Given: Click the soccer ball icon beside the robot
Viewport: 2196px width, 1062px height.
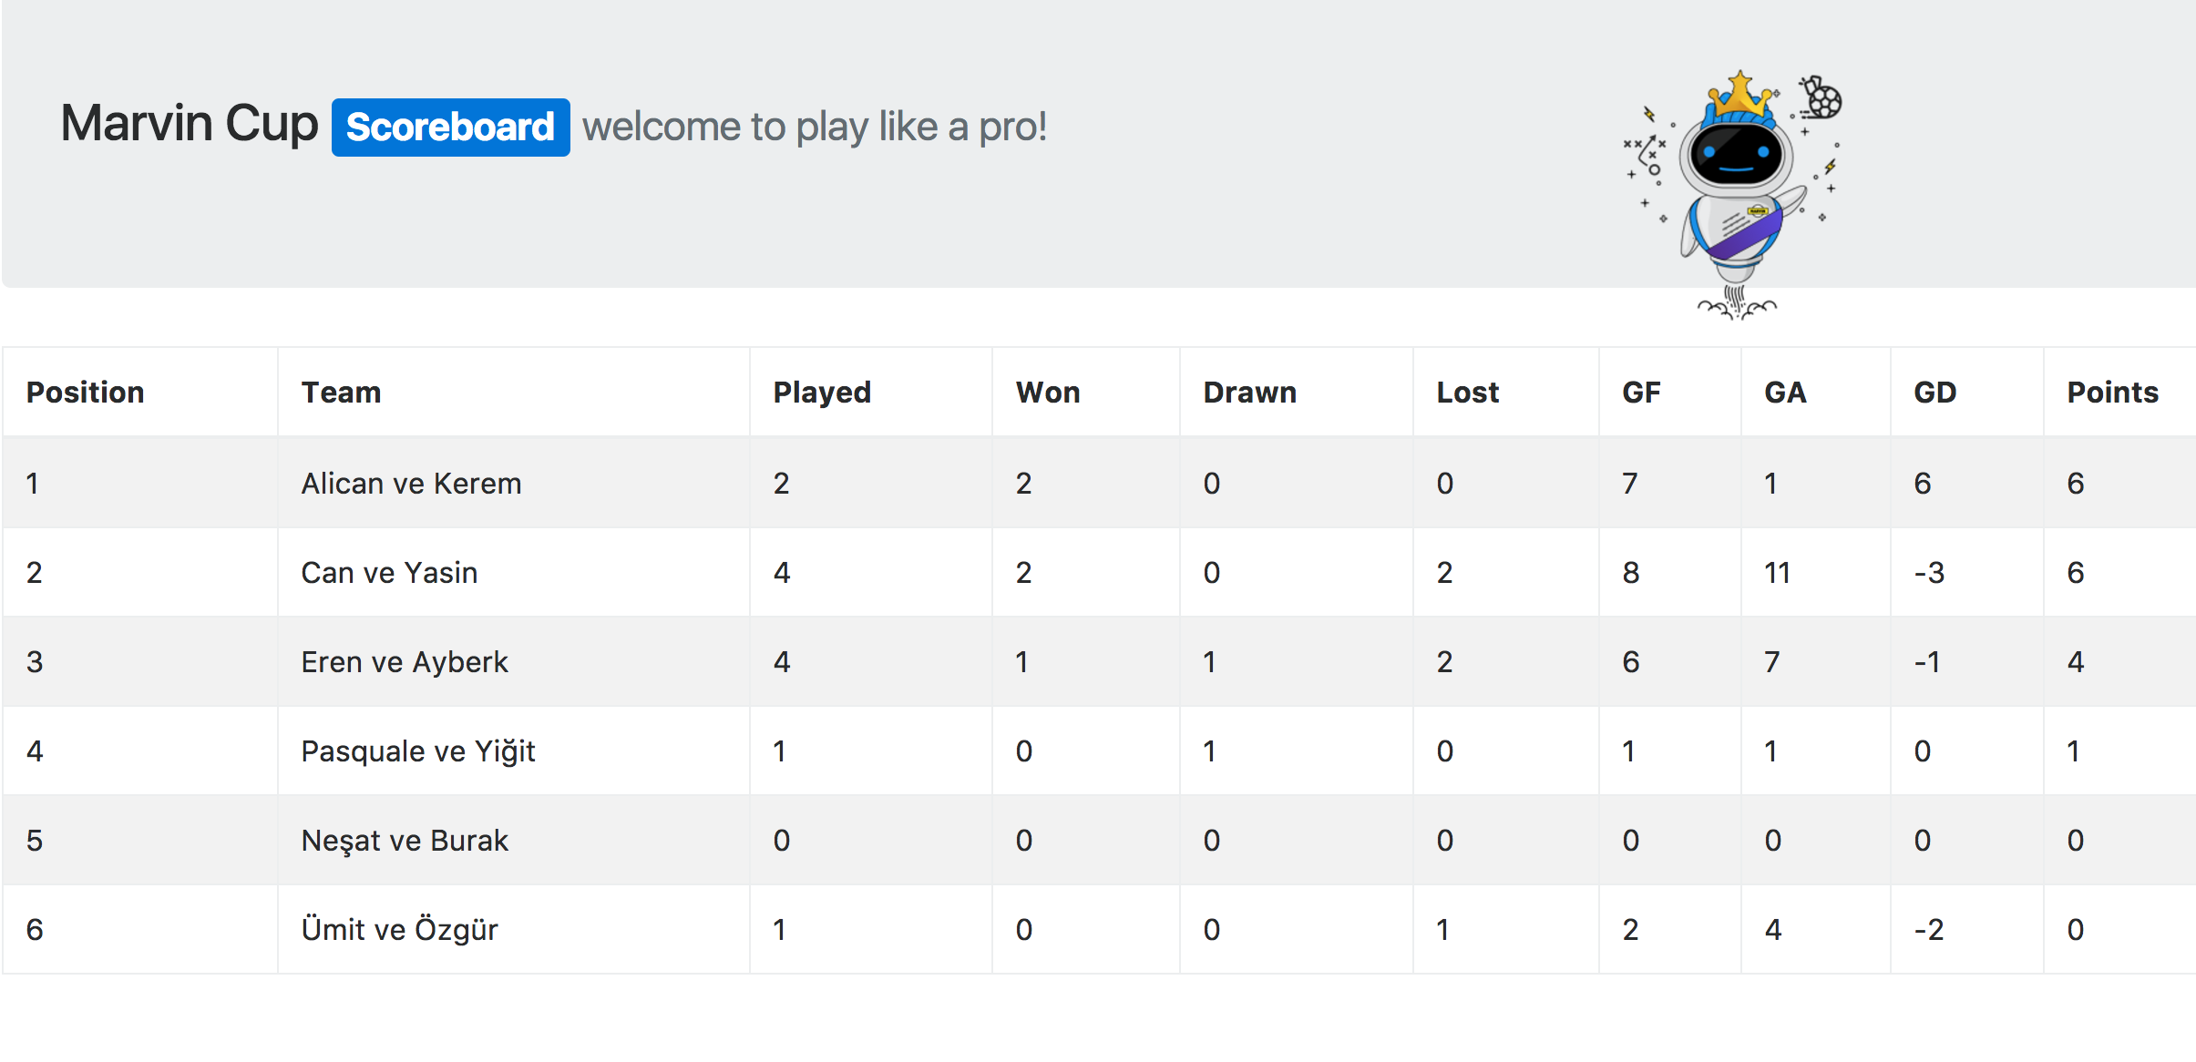Looking at the screenshot, I should (x=1821, y=97).
